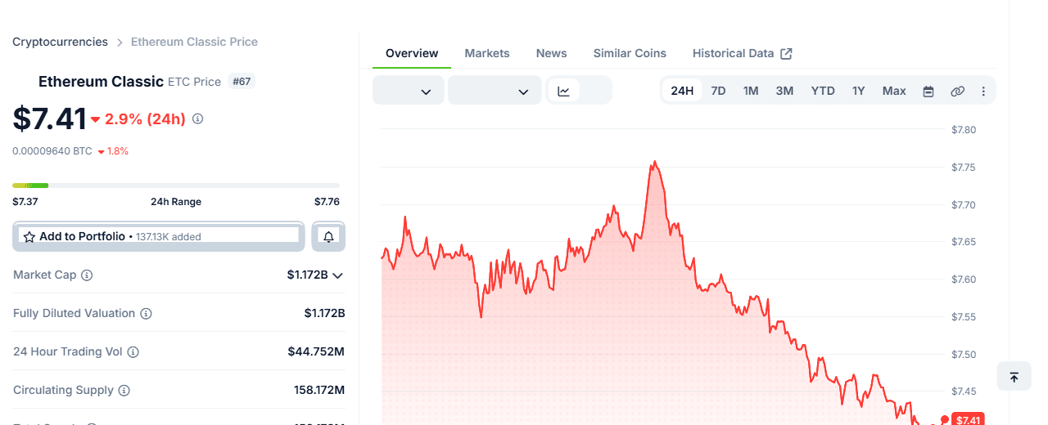Viewport: 1048px width, 425px height.
Task: Click the 137.13K added count text
Action: (x=169, y=237)
